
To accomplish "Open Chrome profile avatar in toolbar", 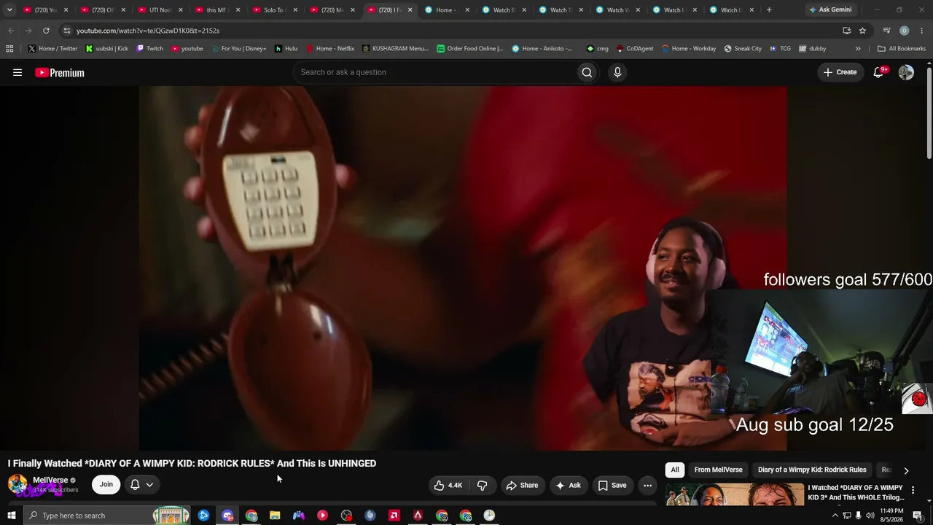I will [x=905, y=31].
